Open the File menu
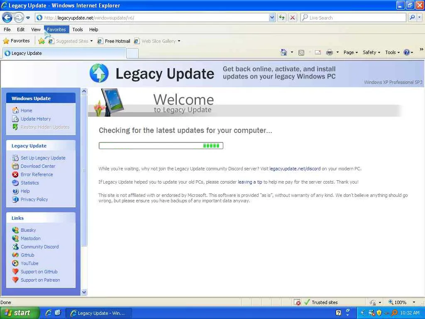425x319 pixels. 7,29
